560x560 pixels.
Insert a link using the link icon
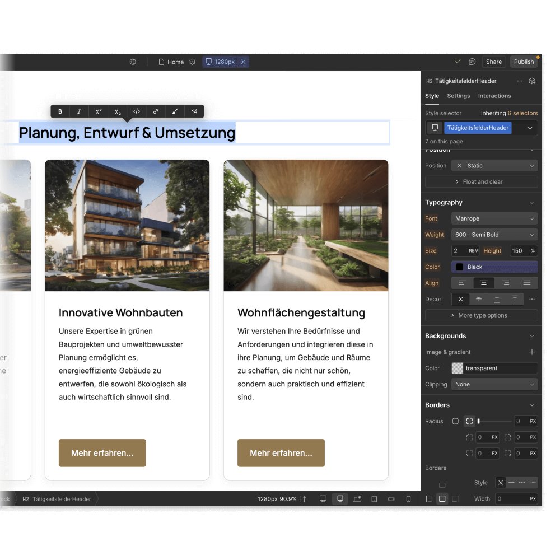coord(155,111)
